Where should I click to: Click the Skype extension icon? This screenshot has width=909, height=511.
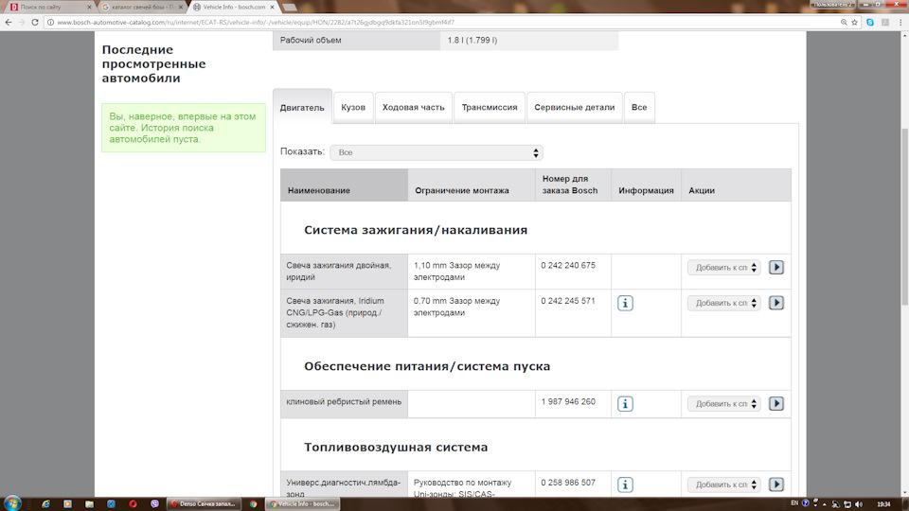point(870,22)
